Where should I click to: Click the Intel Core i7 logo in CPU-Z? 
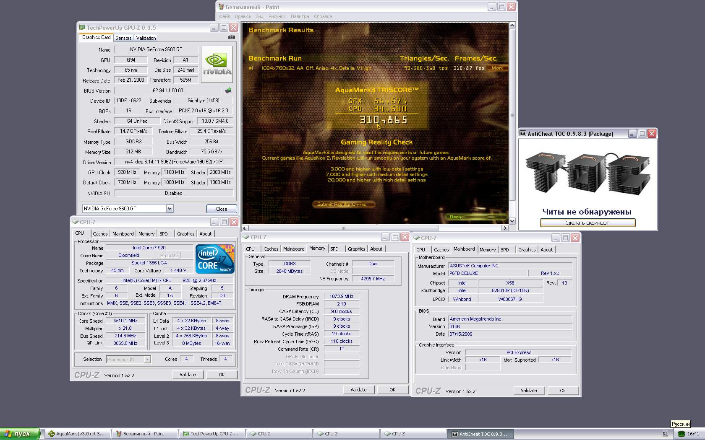[x=215, y=259]
